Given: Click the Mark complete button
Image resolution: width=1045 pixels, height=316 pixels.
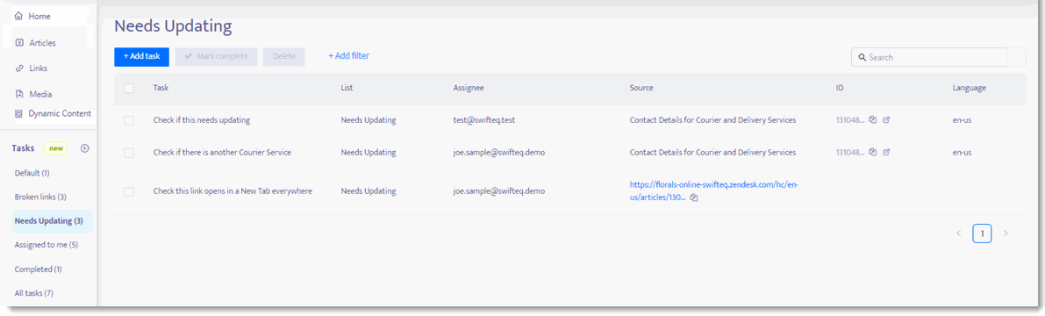Looking at the screenshot, I should (x=216, y=57).
